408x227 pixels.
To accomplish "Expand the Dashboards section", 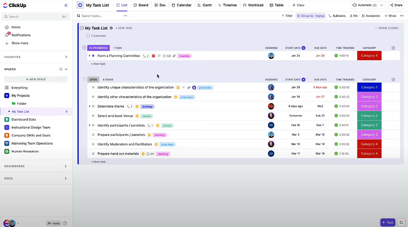I will click(66, 166).
